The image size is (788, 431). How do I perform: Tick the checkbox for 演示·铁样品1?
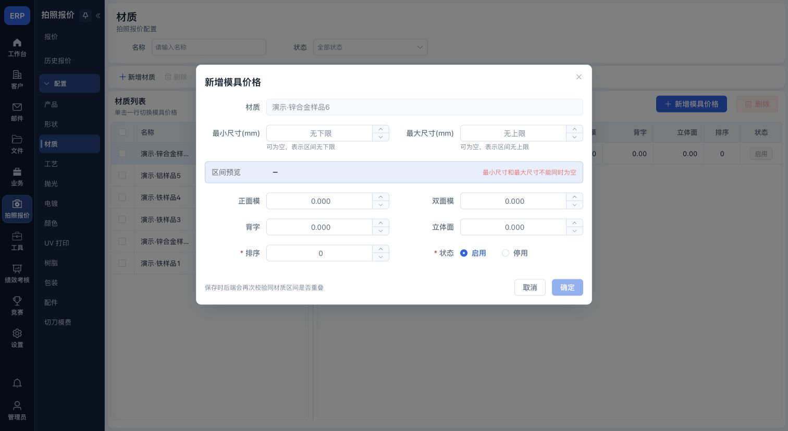click(x=122, y=263)
